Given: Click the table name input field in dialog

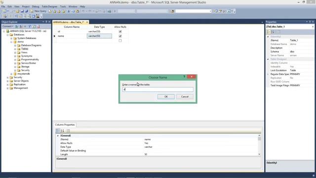Looking at the screenshot, I should tap(158, 89).
